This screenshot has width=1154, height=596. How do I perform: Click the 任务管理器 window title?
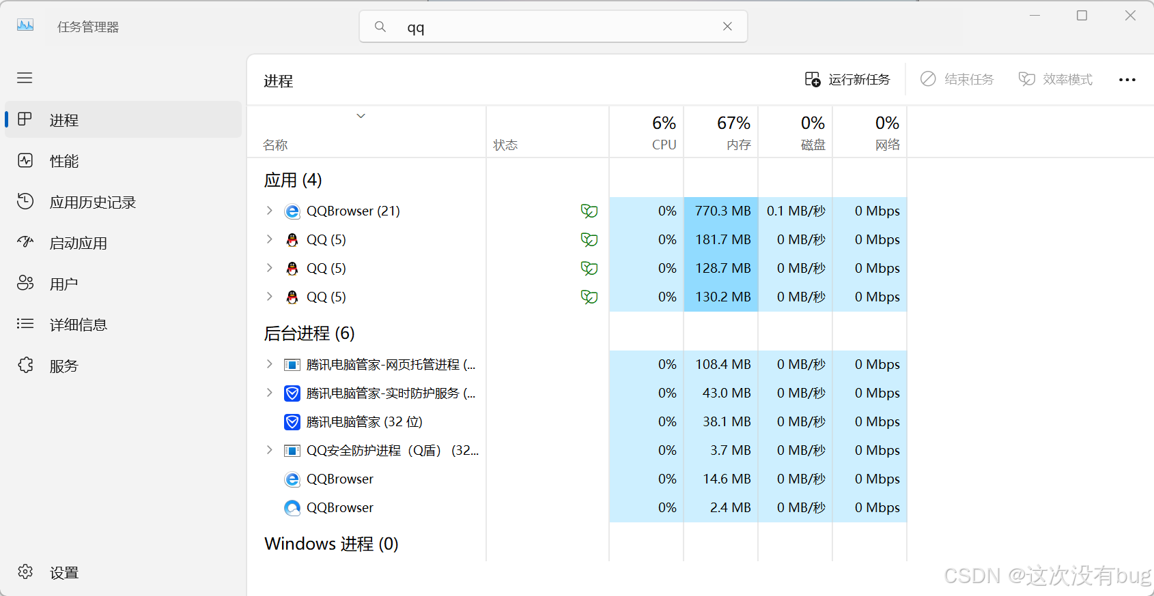tap(88, 27)
